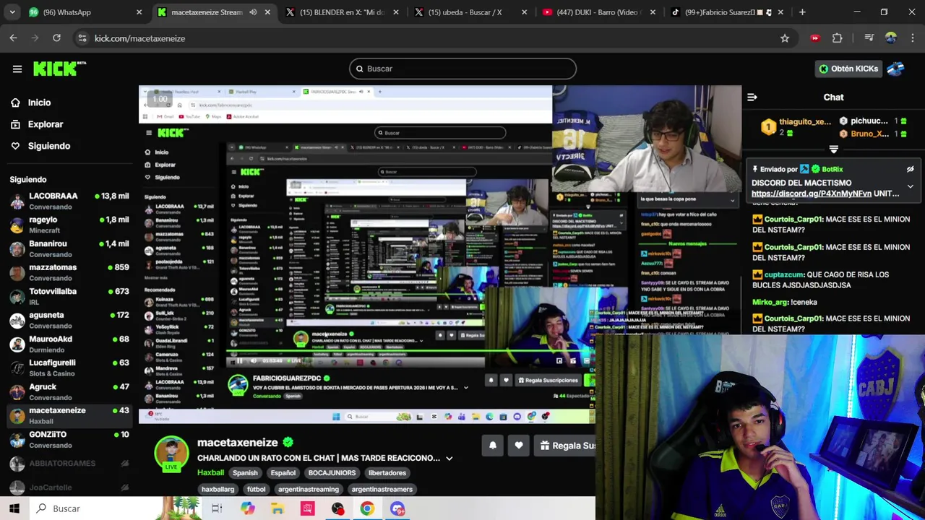Image resolution: width=925 pixels, height=520 pixels.
Task: Open Copilot from taskbar
Action: pos(247,508)
